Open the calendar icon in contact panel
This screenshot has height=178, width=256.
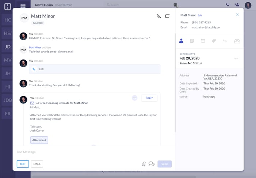click(203, 41)
